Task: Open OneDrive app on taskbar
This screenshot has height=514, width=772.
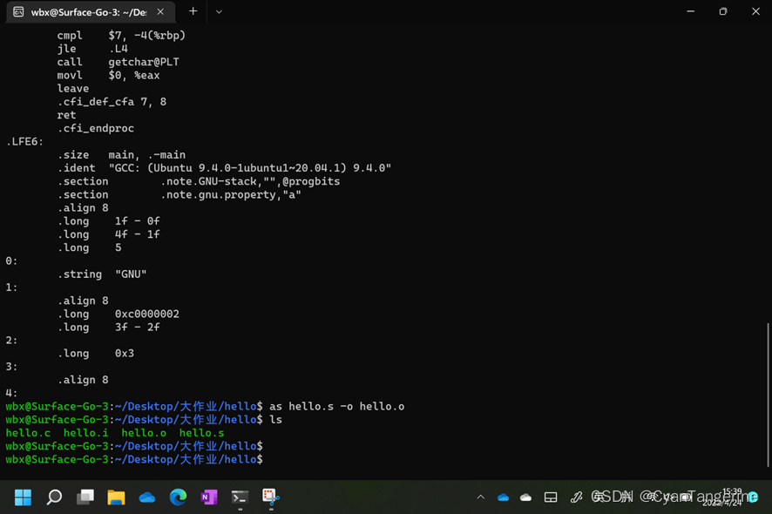Action: pos(147,497)
